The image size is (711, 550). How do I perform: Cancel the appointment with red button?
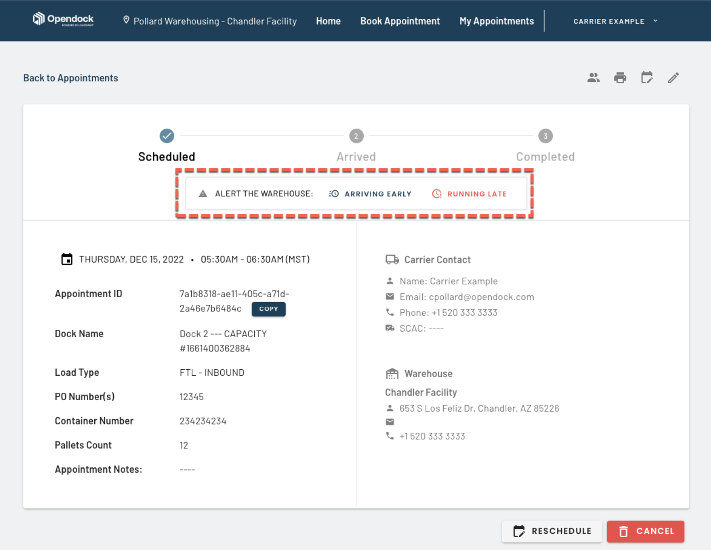[646, 531]
